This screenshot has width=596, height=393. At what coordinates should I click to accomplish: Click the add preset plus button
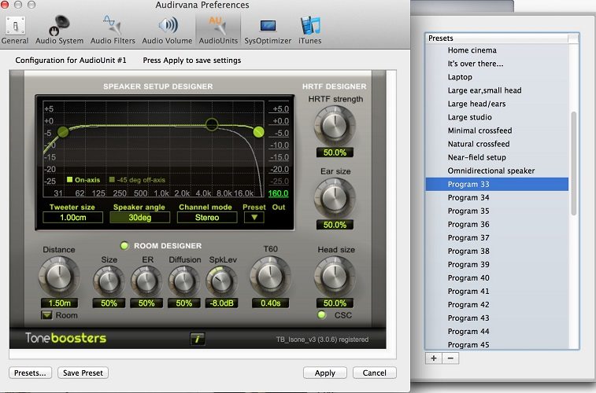433,358
